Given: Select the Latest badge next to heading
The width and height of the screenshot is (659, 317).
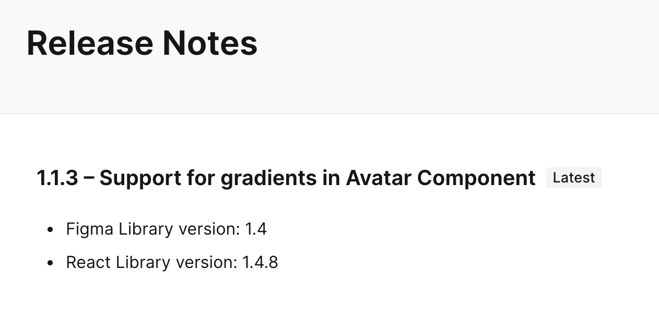Looking at the screenshot, I should pyautogui.click(x=574, y=178).
